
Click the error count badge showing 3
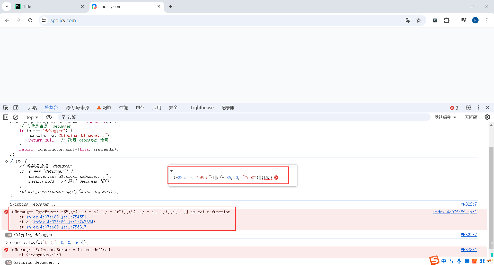coord(454,108)
